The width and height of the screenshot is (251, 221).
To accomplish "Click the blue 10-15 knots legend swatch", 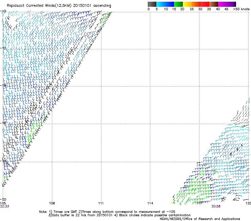I will click(x=170, y=4).
